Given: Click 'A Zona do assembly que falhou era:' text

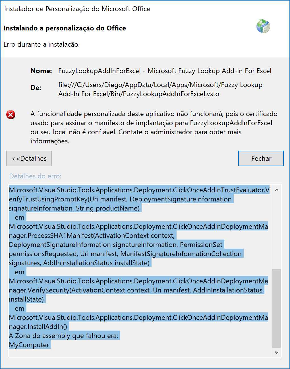Looking at the screenshot, I should [64, 336].
